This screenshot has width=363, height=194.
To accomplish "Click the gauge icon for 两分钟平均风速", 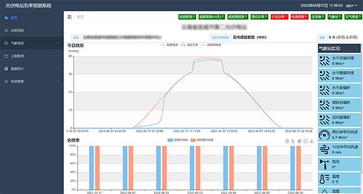I will point(324,135).
